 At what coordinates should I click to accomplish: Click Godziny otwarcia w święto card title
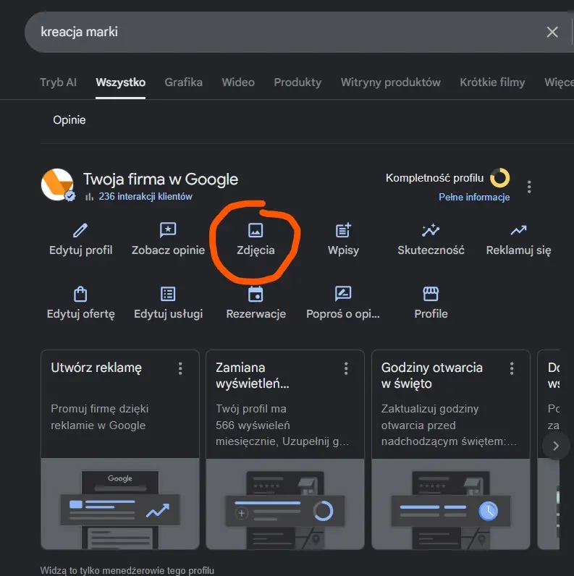coord(432,376)
